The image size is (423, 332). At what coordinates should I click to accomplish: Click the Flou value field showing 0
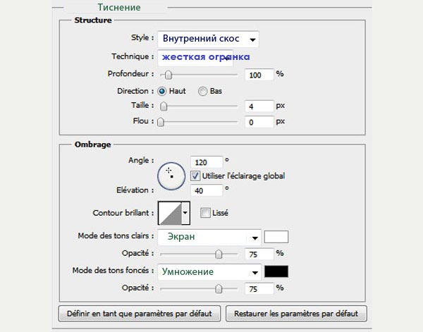pos(259,122)
